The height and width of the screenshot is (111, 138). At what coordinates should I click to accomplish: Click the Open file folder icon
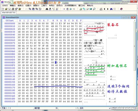[x=6, y=9]
